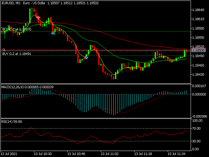Click the '13 Jul 2021' time axis label
Screen dimensions: 209x157
[9, 154]
